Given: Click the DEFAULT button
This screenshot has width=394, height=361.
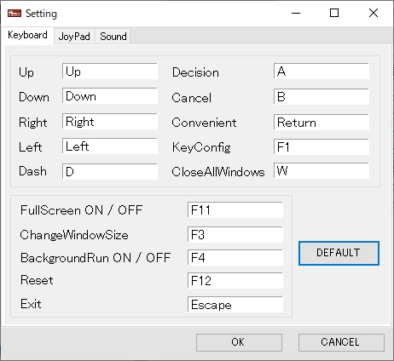Looking at the screenshot, I should click(x=339, y=253).
